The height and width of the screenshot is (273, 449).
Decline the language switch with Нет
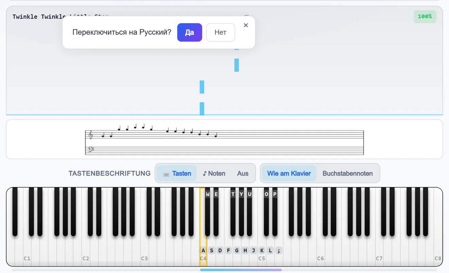[x=220, y=32]
